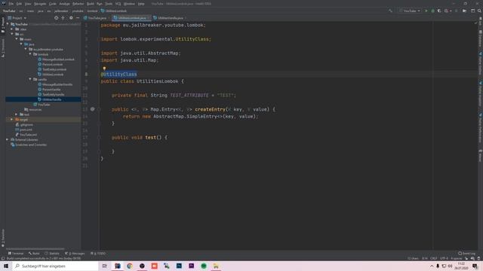Open the Refactor menu
Viewport: 483px width, 271px height.
click(78, 4)
